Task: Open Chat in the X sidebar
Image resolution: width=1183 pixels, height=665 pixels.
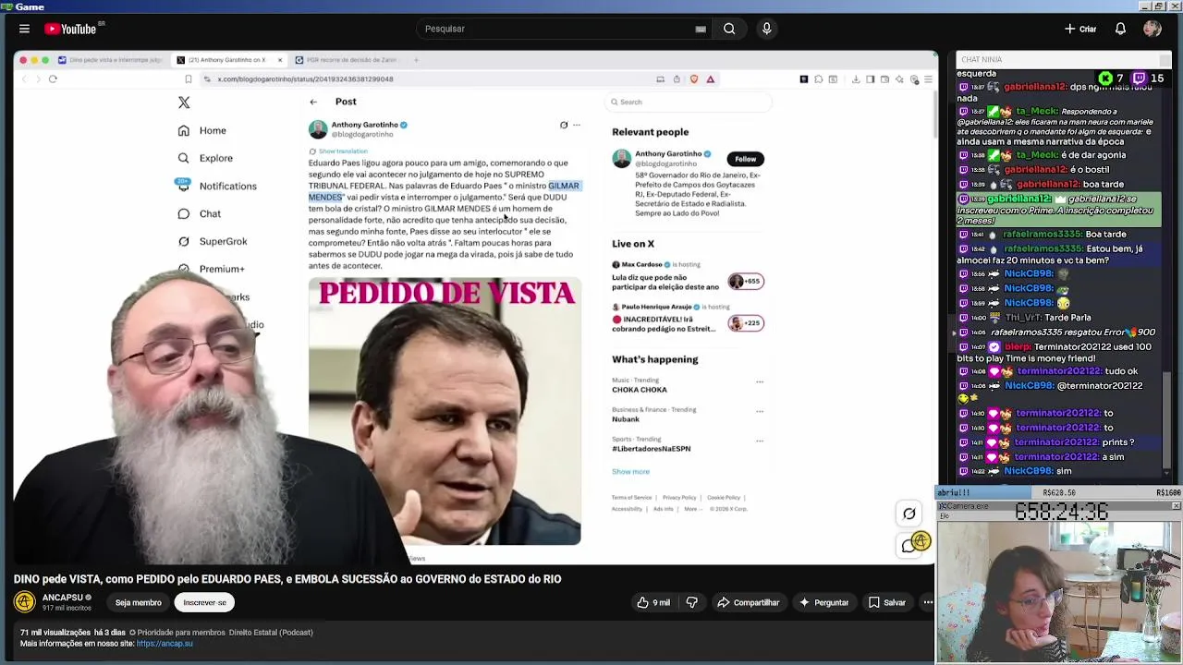Action: [199, 213]
